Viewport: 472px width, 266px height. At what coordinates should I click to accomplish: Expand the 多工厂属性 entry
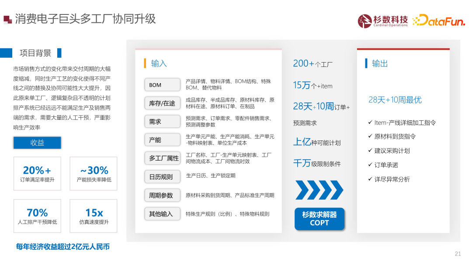[x=163, y=158]
